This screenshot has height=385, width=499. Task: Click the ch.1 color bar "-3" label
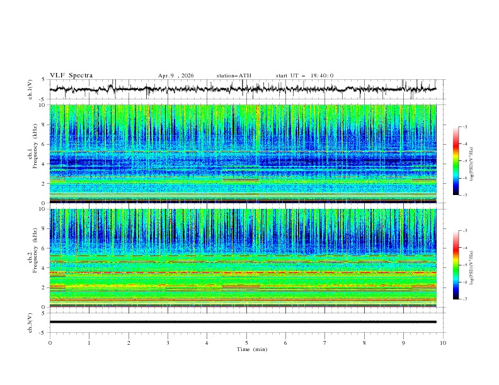[x=465, y=126]
